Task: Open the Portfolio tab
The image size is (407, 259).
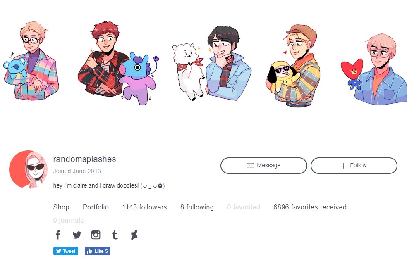Action: pos(96,207)
